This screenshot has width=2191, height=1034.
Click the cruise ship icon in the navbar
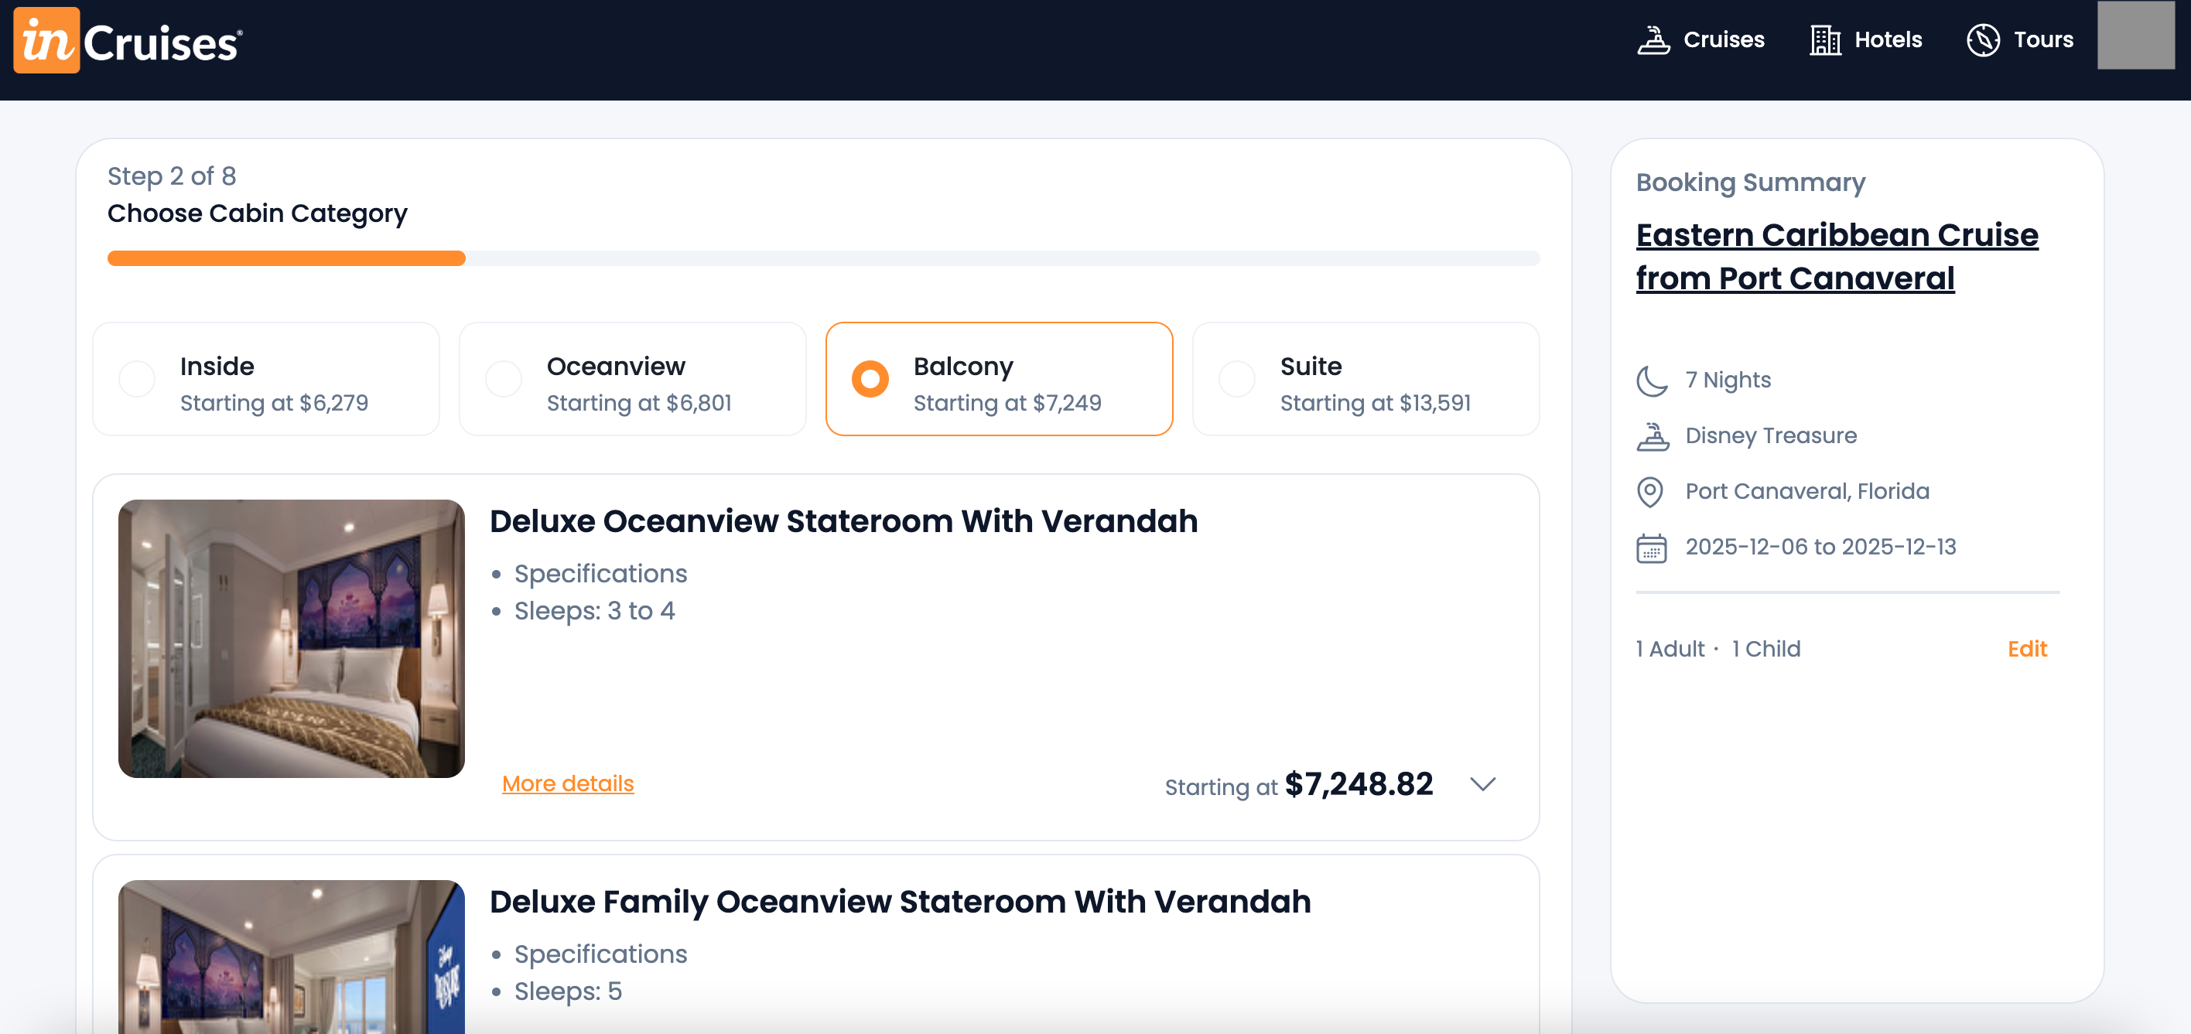(x=1653, y=40)
